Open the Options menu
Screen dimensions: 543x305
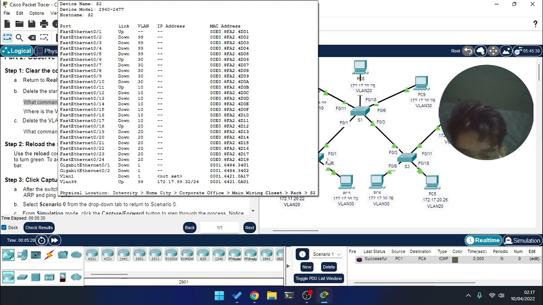(x=36, y=13)
